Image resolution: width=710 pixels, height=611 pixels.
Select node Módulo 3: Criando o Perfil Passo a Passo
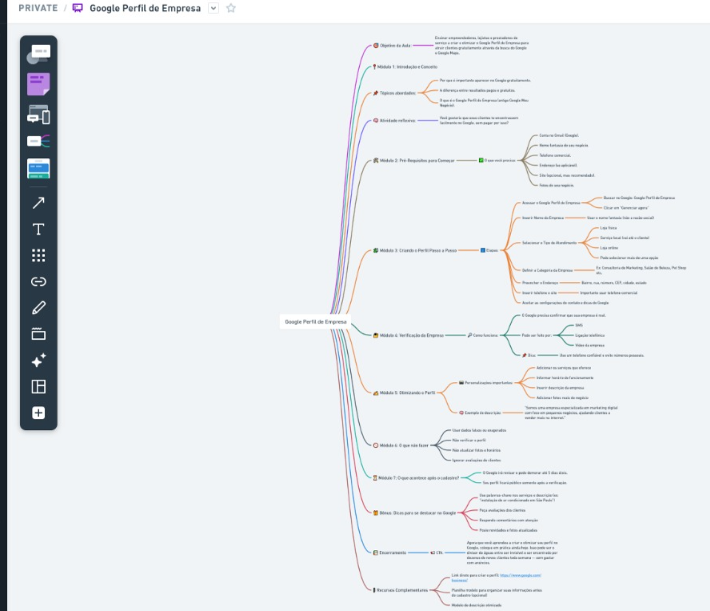click(x=415, y=250)
